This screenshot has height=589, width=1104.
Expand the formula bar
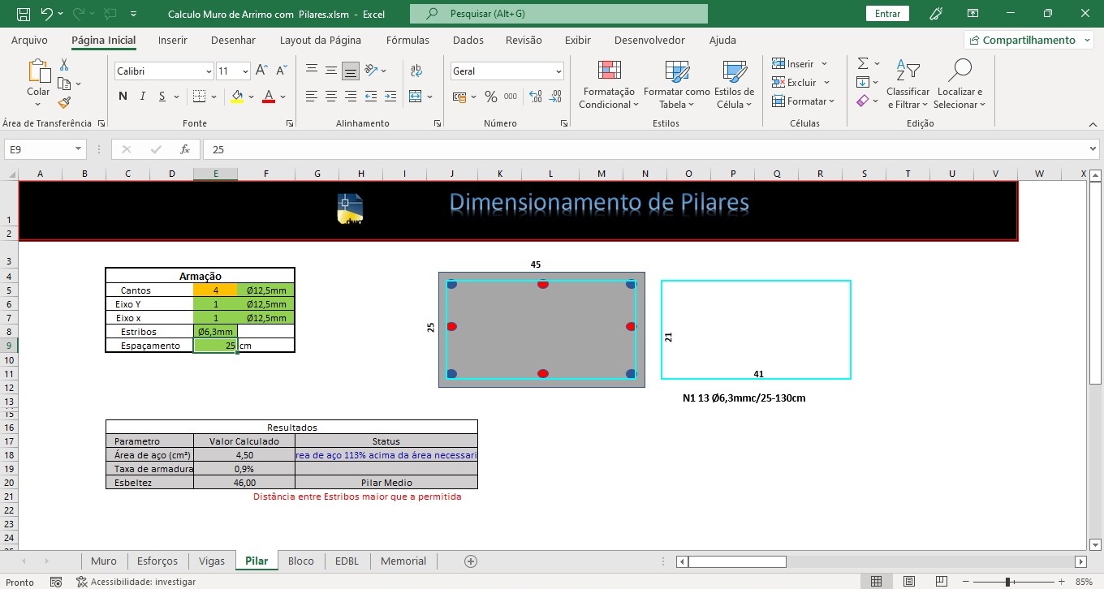pyautogui.click(x=1092, y=149)
